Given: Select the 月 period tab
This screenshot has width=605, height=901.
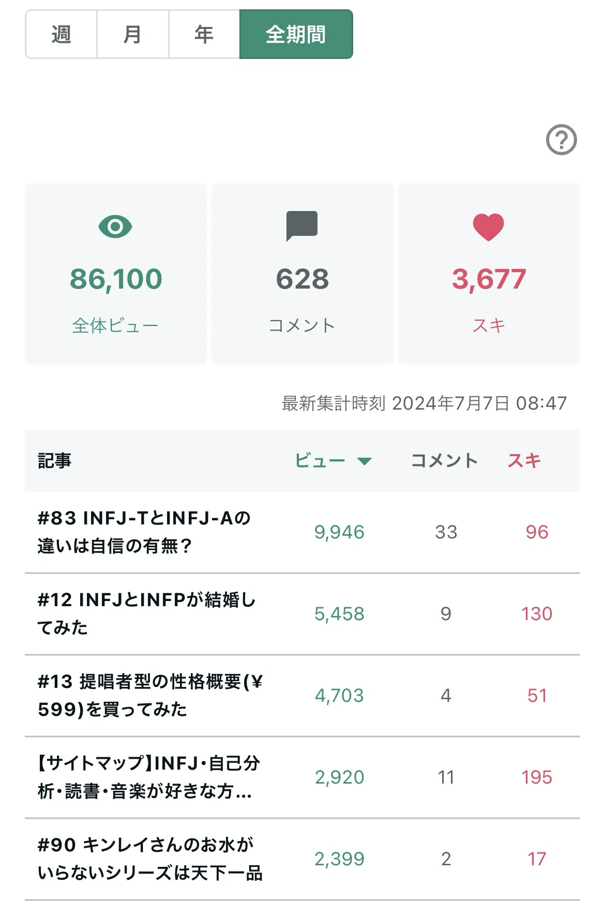Looking at the screenshot, I should [132, 34].
